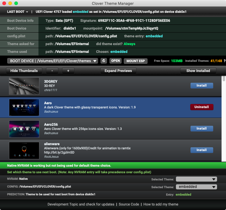Click the refresh icon next to OPEN

click(x=104, y=61)
